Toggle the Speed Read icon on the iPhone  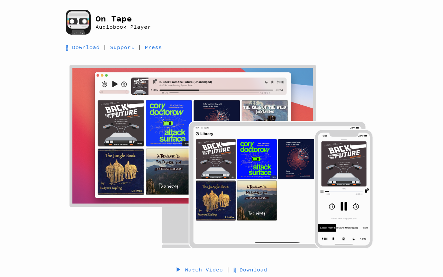325,239
